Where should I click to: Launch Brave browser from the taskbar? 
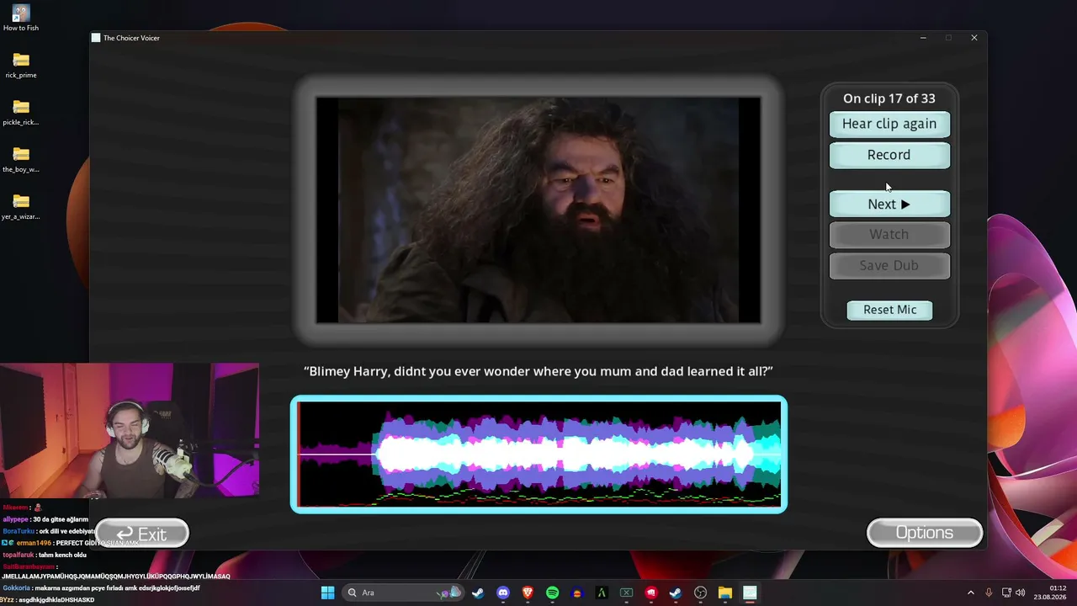528,593
